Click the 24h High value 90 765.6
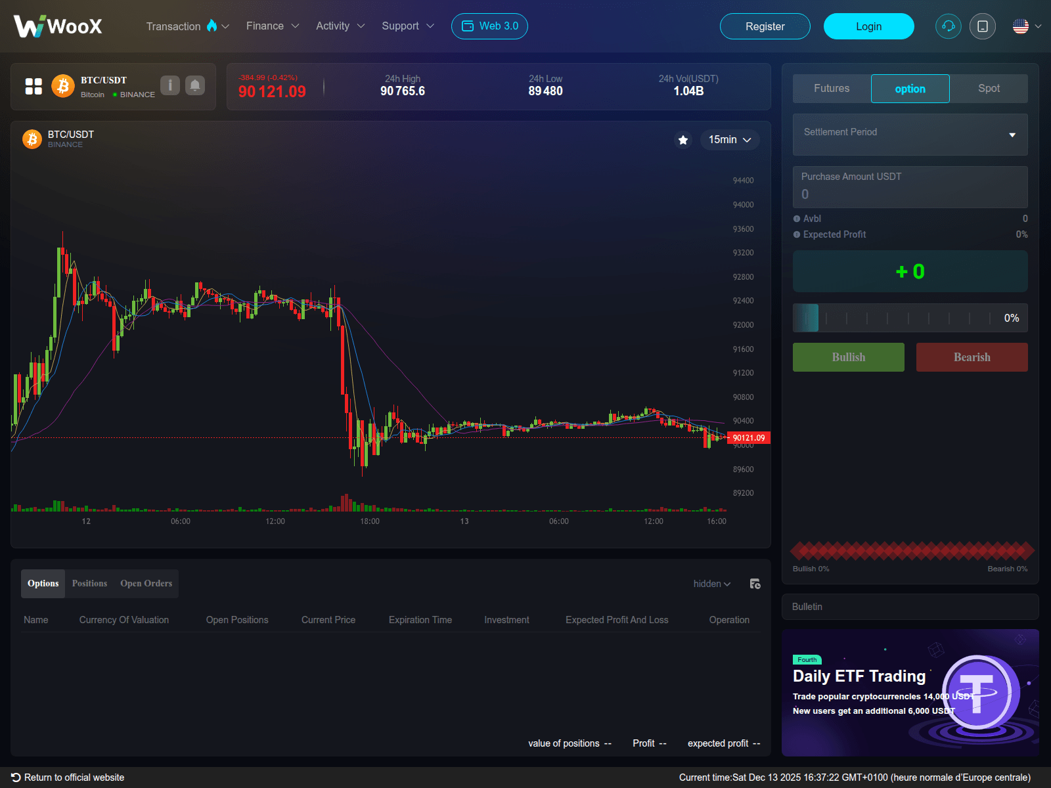The image size is (1051, 788). [x=403, y=91]
